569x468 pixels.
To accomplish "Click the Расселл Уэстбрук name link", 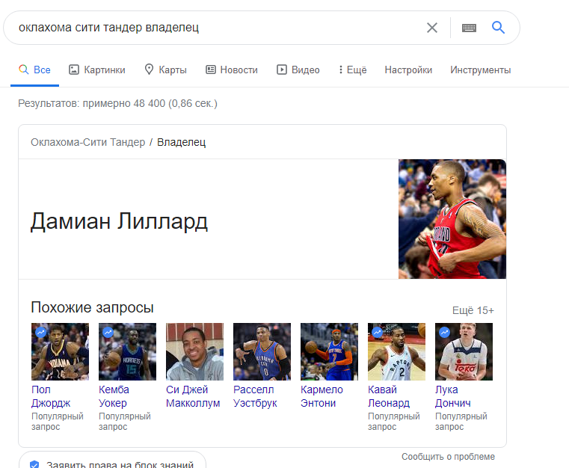I will [255, 396].
